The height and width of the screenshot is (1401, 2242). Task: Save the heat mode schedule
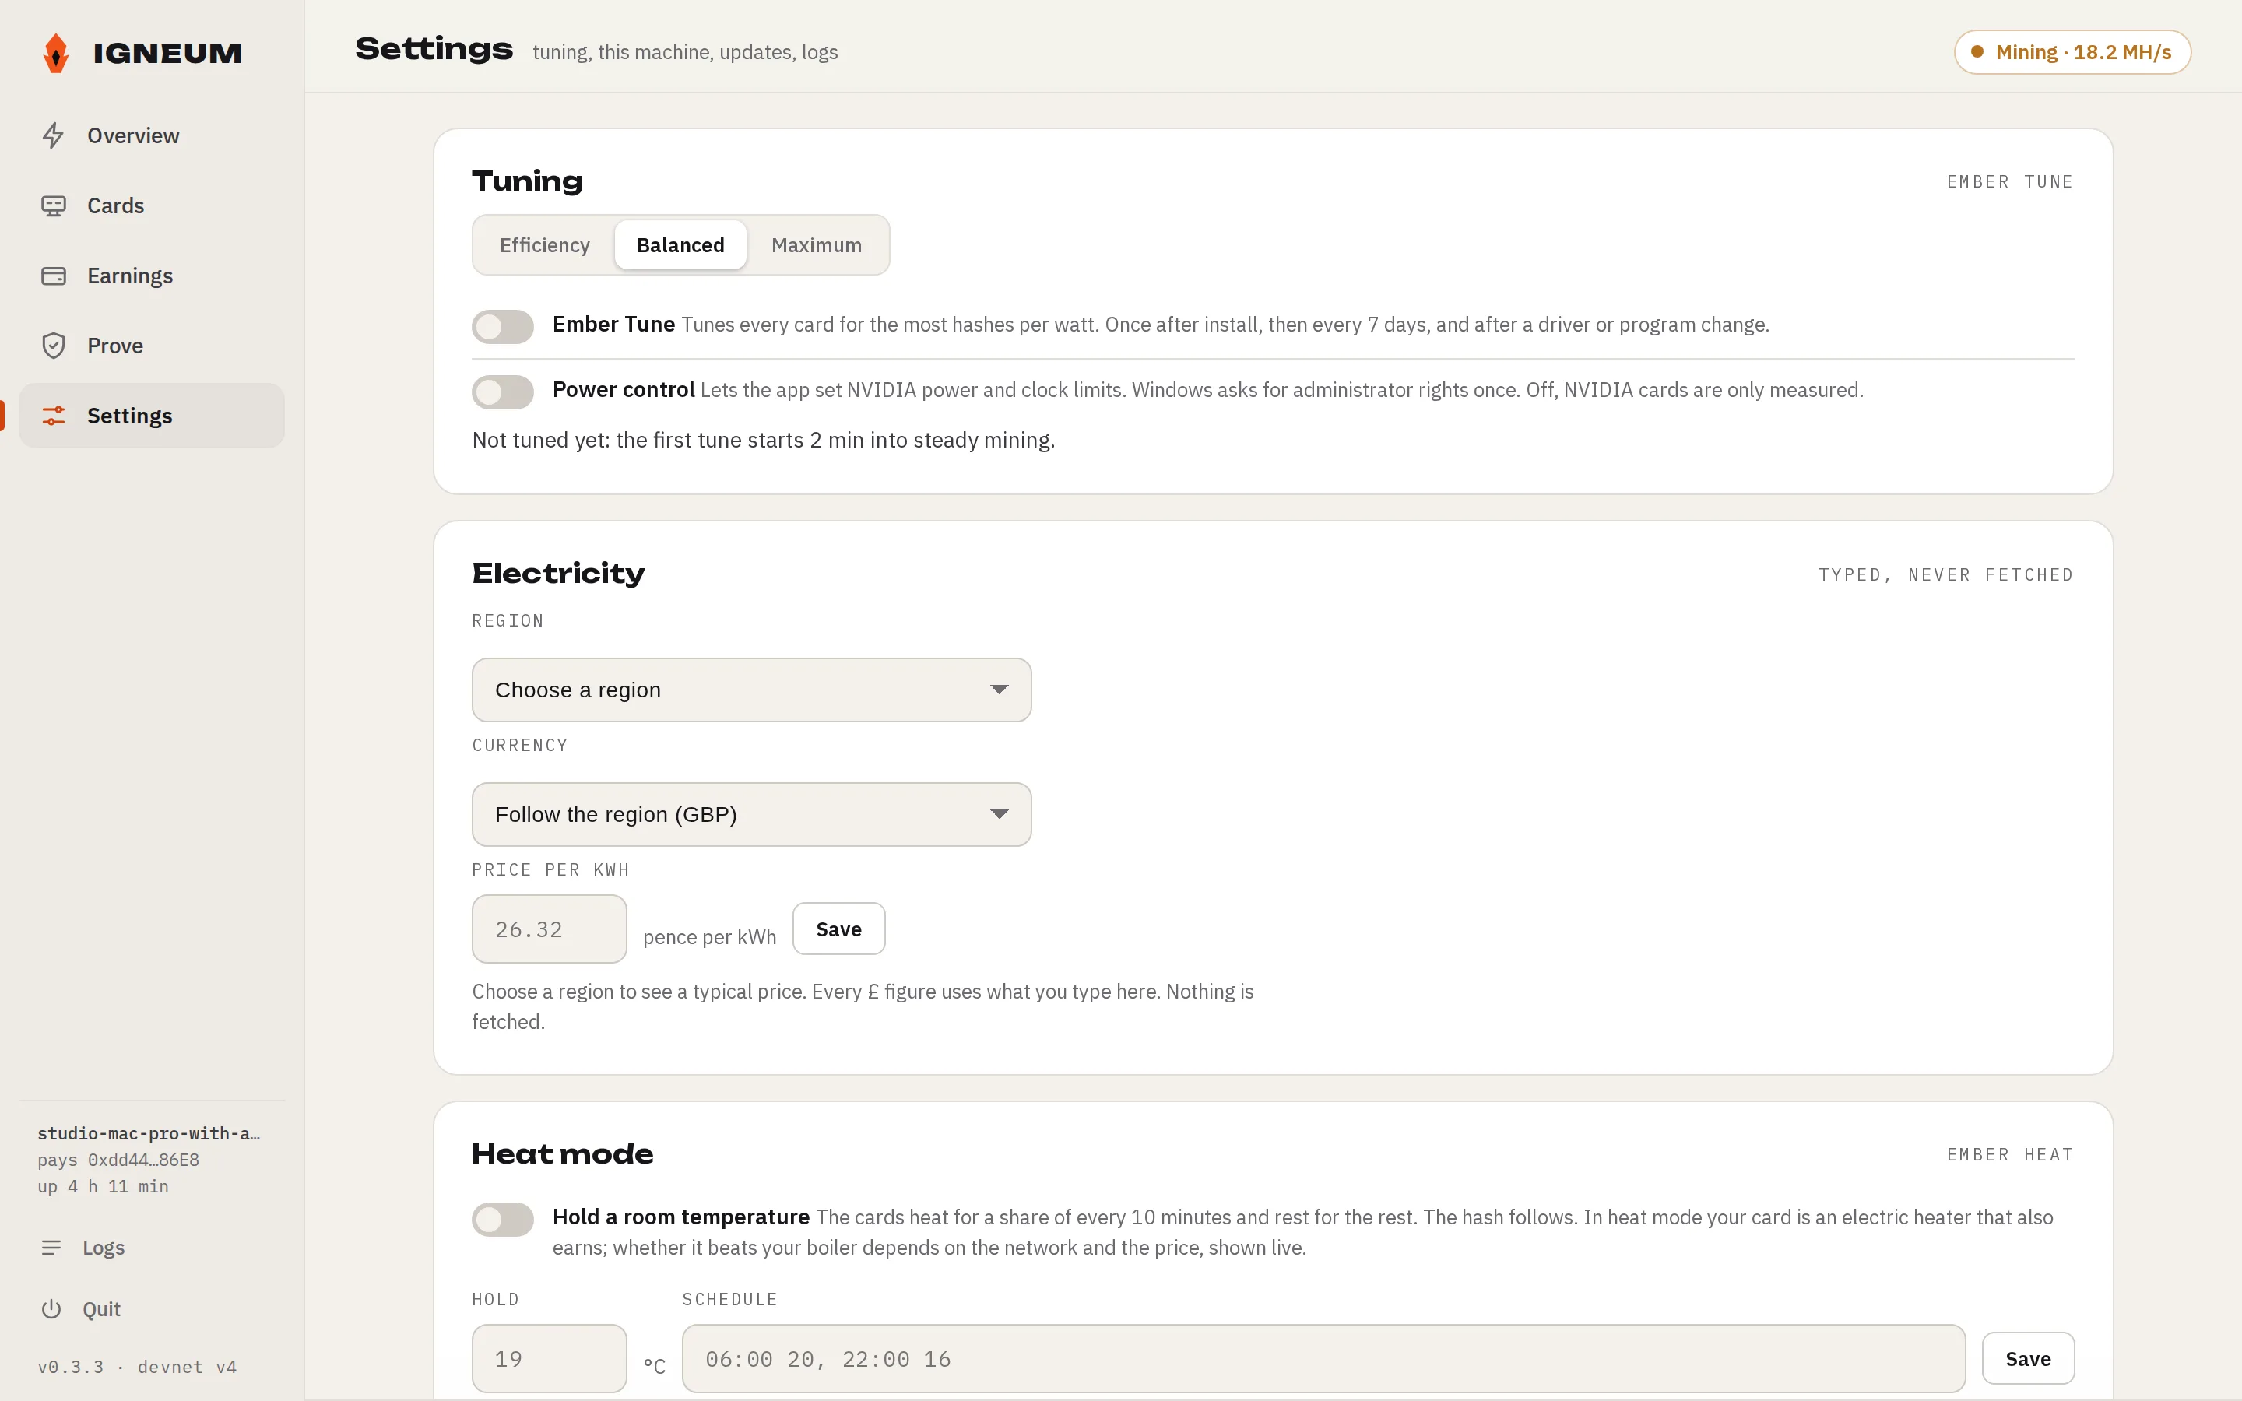(x=2028, y=1359)
